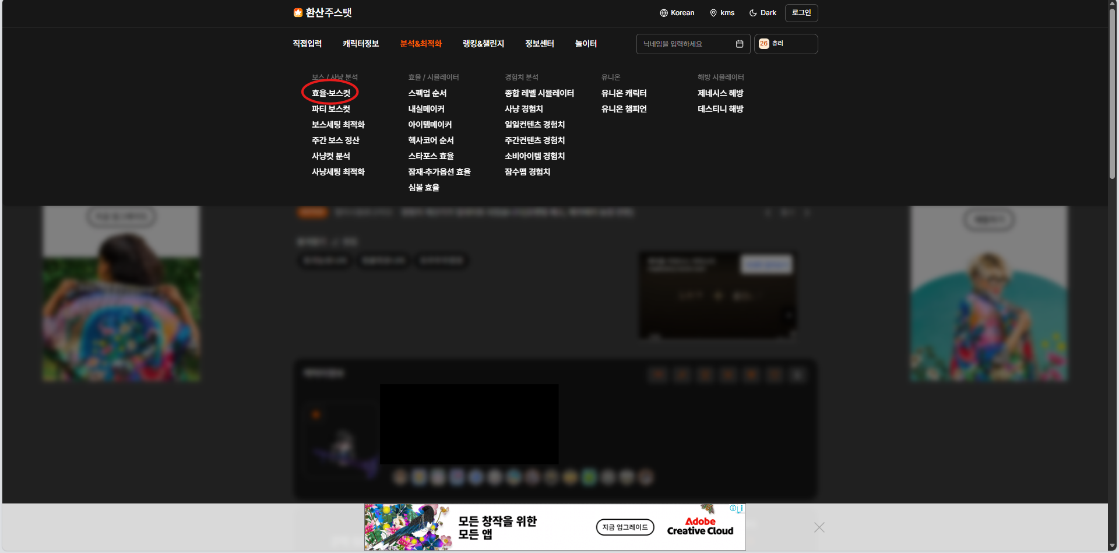Click the 환산주스탯 site logo star icon
This screenshot has height=553, width=1119.
[297, 12]
